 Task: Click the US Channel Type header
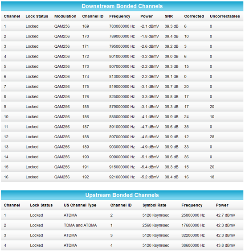80,205
